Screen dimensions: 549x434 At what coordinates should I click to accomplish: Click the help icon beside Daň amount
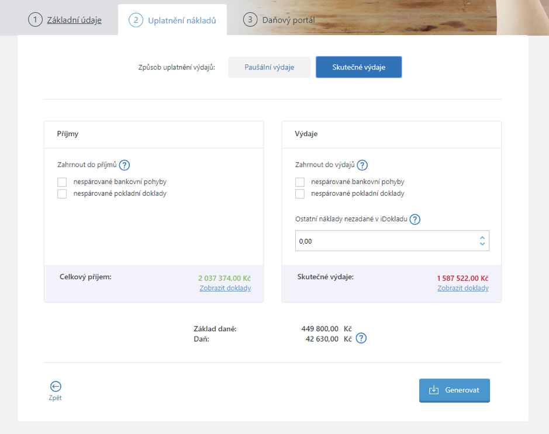tap(361, 338)
